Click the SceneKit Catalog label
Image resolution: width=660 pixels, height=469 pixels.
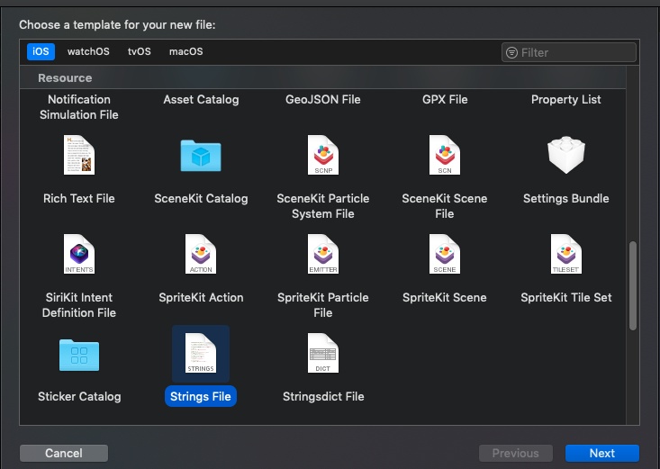[201, 199]
